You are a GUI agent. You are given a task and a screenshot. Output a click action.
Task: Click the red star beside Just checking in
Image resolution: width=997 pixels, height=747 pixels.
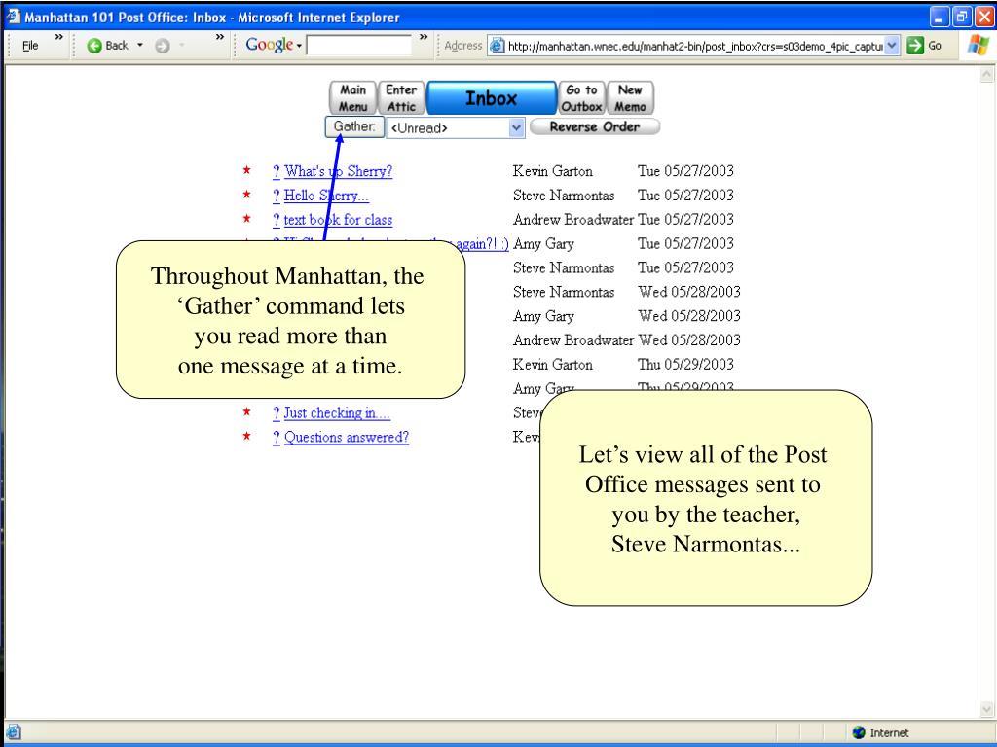(x=247, y=413)
